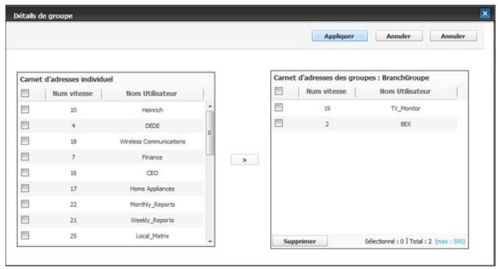Click speed number 25 in Local_Matrix row
Screen dimensions: 498x269
point(74,236)
